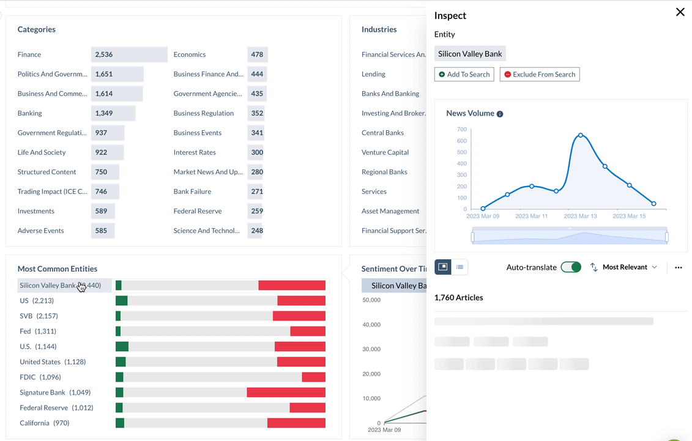The width and height of the screenshot is (692, 441).
Task: Toggle Auto-translate switch off
Action: point(571,267)
